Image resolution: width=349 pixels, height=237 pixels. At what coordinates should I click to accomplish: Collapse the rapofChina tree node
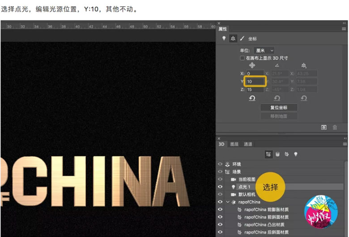[x=227, y=202]
